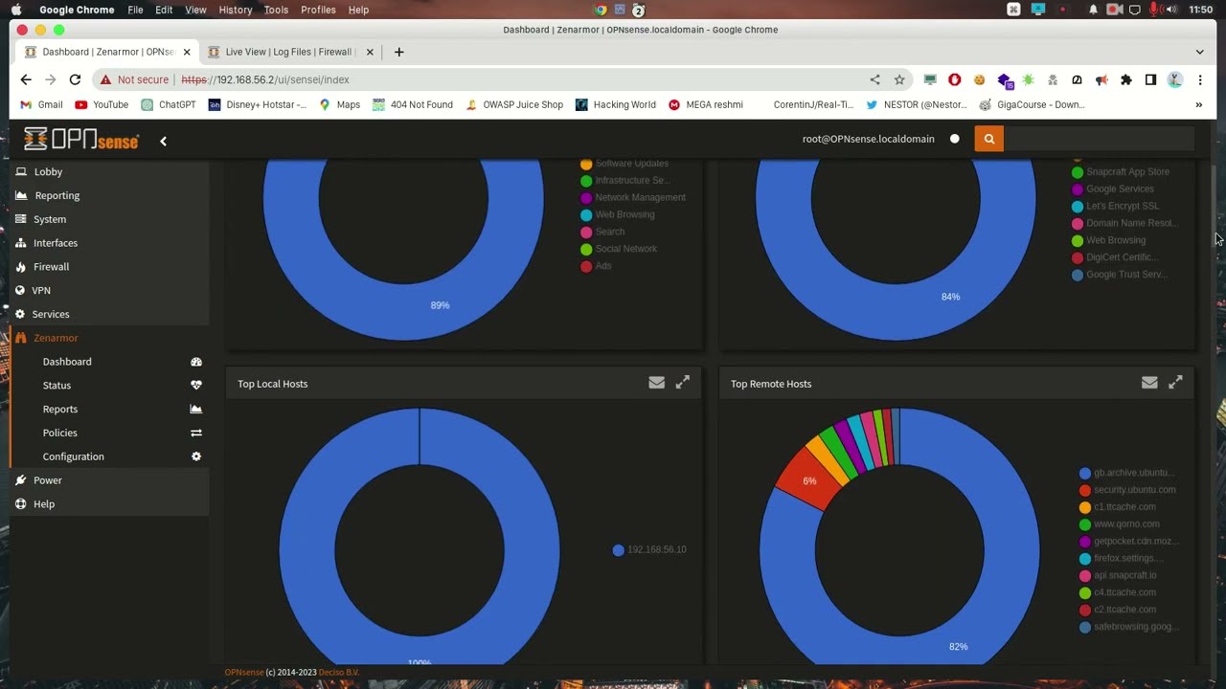Open the Edit menu

tap(164, 10)
